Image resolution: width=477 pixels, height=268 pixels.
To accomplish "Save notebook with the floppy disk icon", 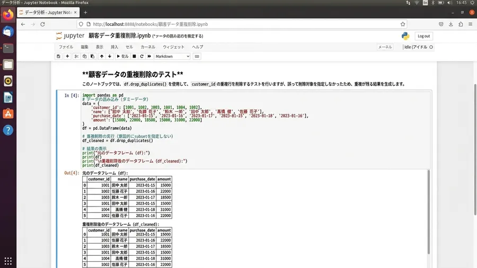I will click(x=58, y=56).
